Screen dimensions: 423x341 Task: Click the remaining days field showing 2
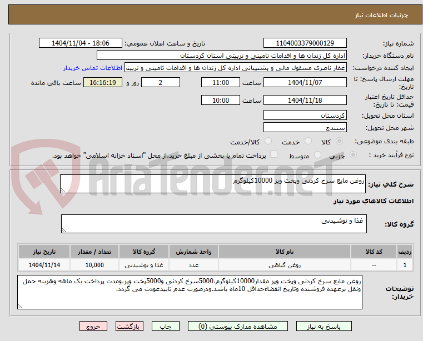161,83
